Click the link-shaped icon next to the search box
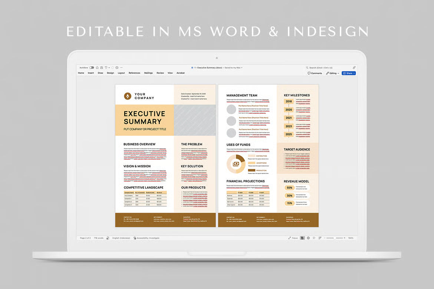The height and width of the screenshot is (289, 434). 354,68
